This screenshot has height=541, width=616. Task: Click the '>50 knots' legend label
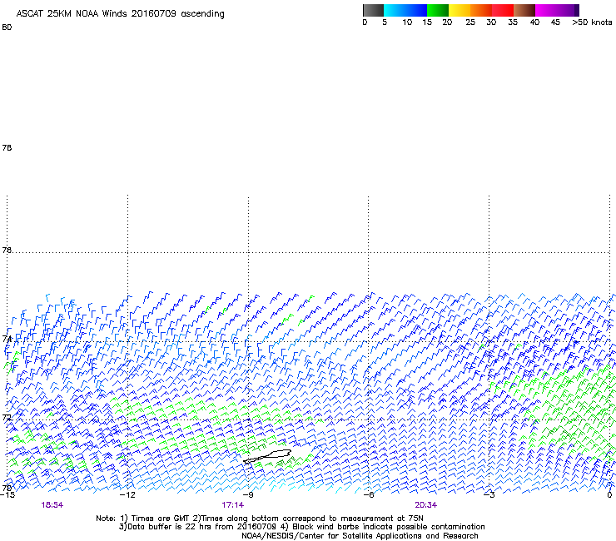(592, 22)
